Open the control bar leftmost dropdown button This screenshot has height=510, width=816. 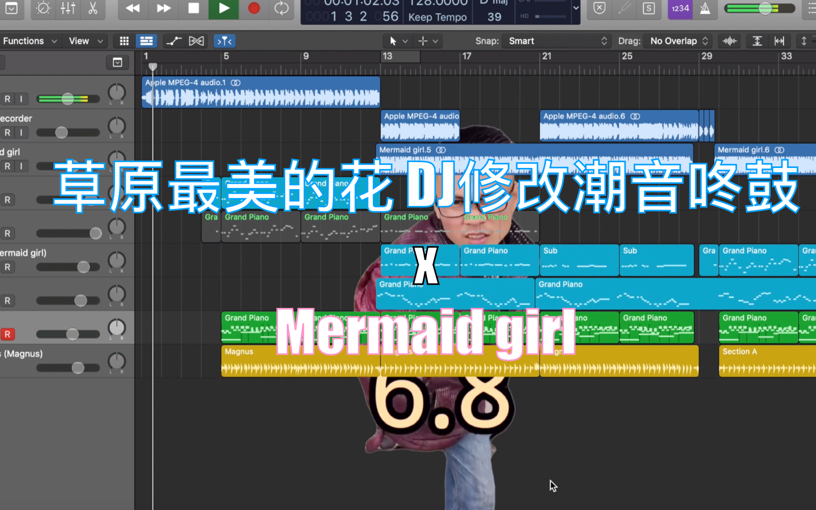12,8
